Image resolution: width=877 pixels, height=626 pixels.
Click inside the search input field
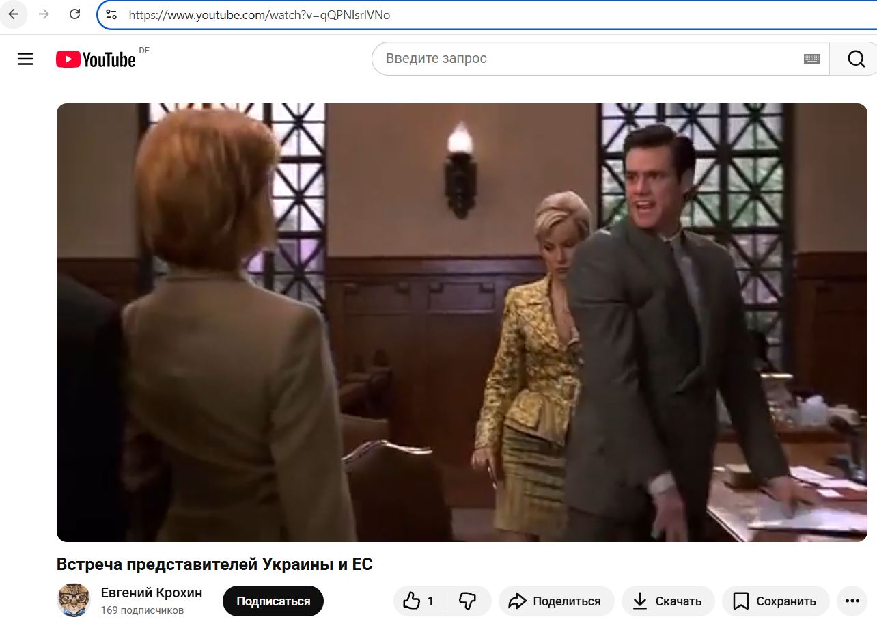point(546,59)
